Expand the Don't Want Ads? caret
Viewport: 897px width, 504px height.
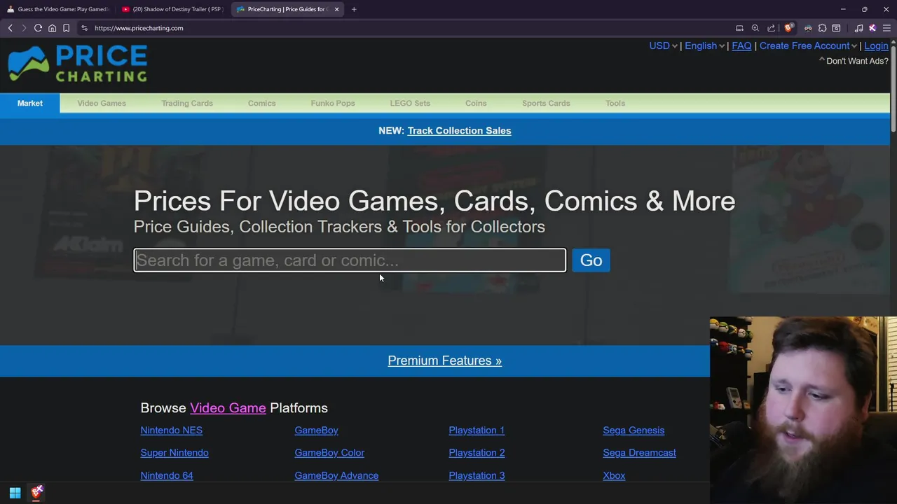click(822, 60)
